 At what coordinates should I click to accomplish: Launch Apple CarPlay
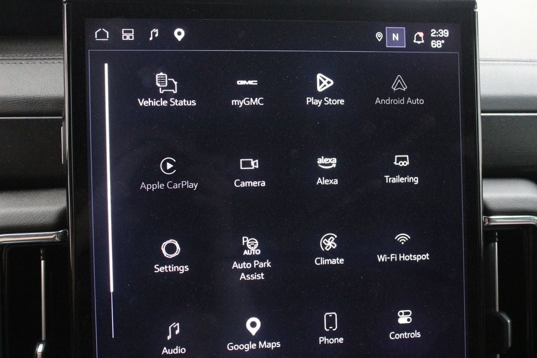point(169,173)
